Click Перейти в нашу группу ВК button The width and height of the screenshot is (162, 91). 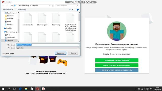117,70
